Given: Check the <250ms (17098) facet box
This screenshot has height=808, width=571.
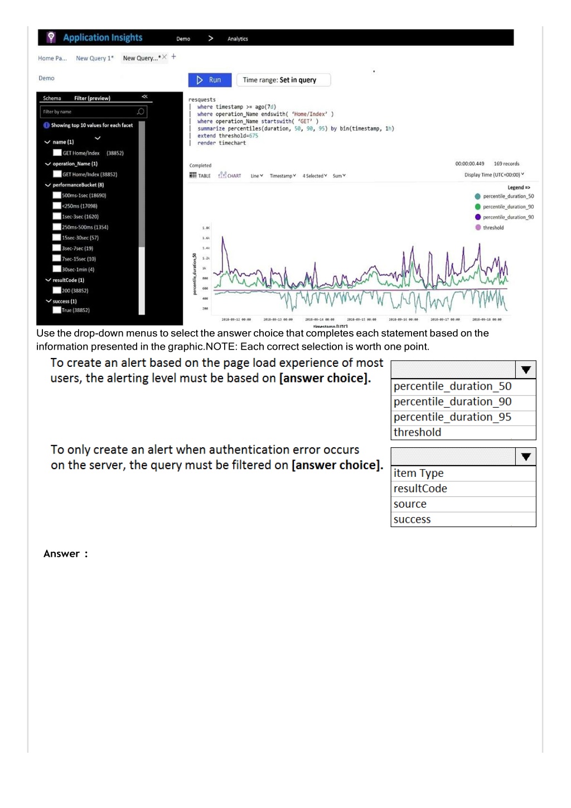Looking at the screenshot, I should click(x=57, y=206).
